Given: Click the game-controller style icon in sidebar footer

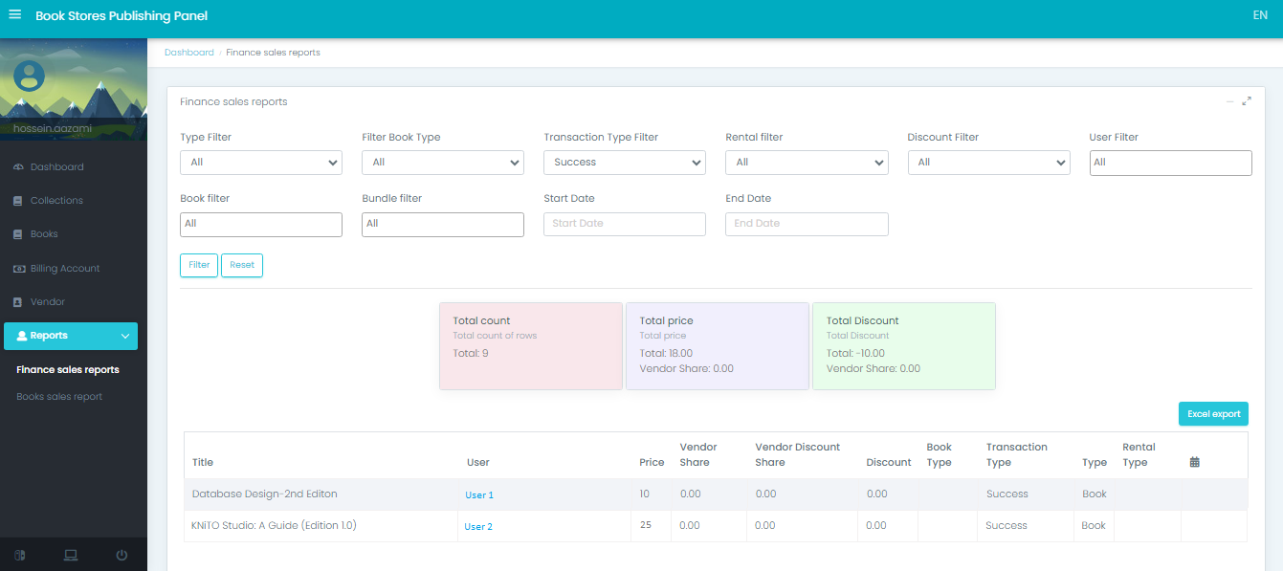Looking at the screenshot, I should click(20, 555).
